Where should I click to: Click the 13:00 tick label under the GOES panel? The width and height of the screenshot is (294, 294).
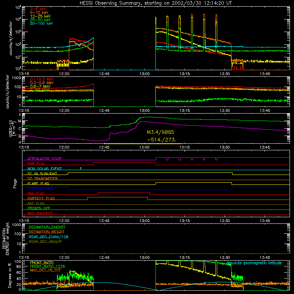click(x=144, y=147)
